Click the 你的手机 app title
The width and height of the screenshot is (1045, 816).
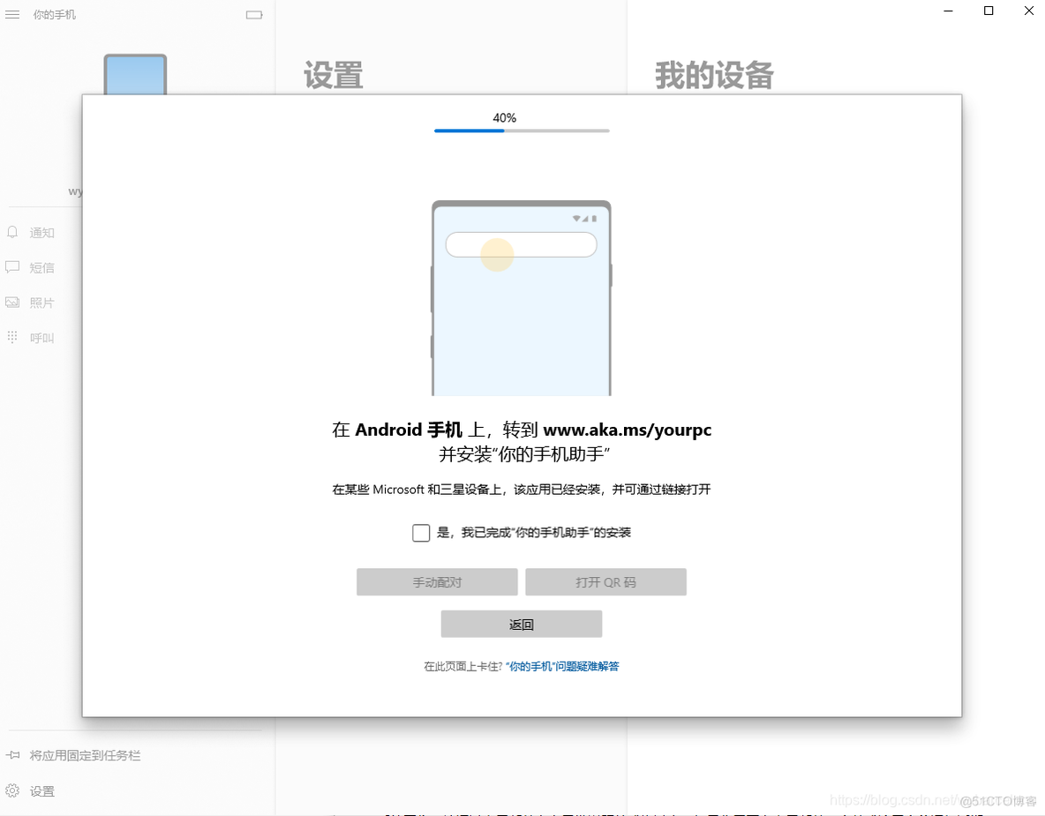(x=55, y=15)
